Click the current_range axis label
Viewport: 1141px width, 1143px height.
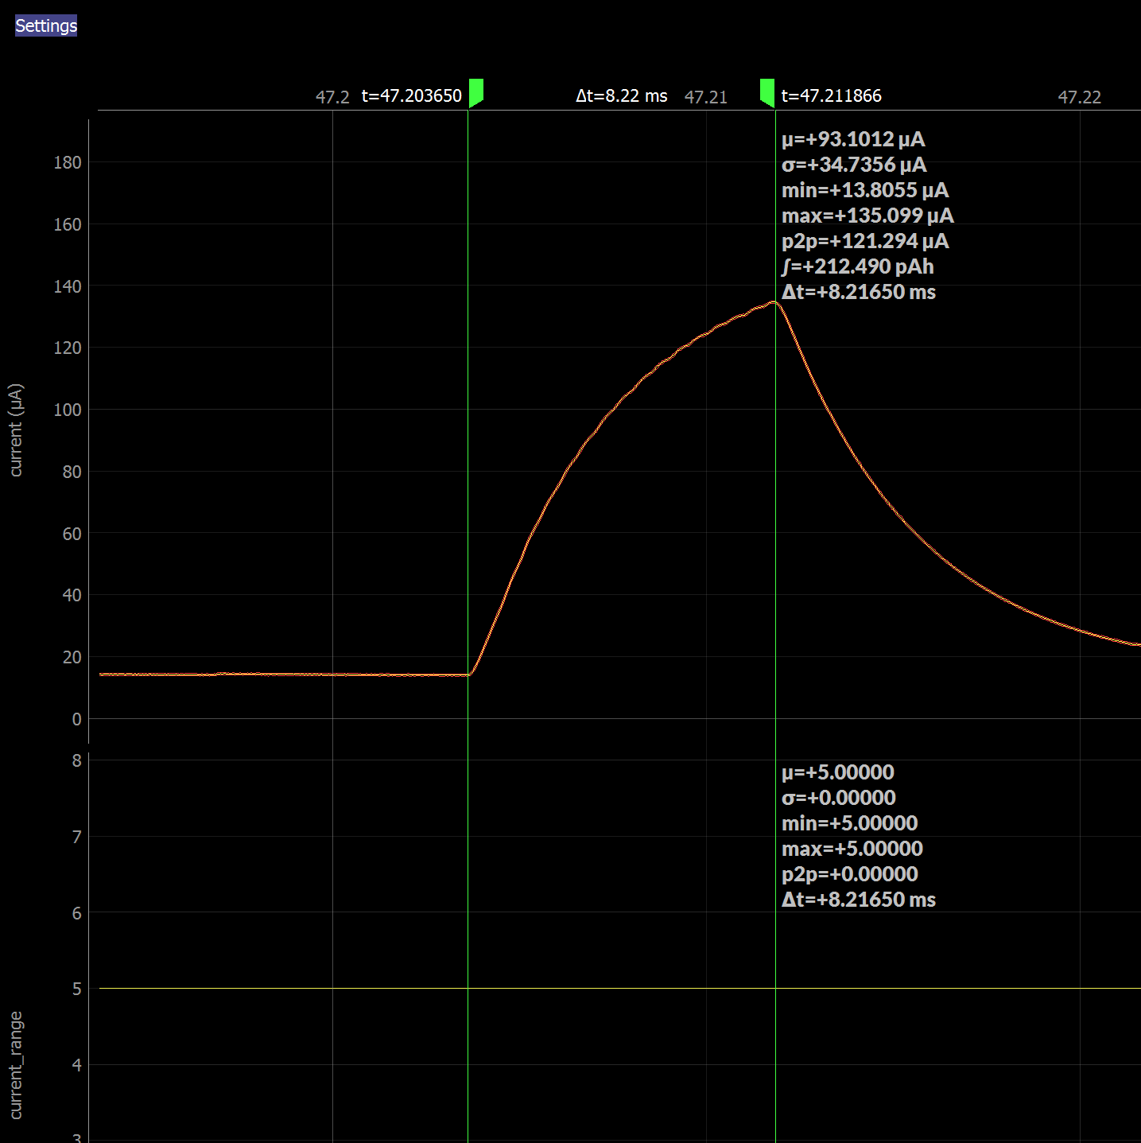tap(16, 1065)
